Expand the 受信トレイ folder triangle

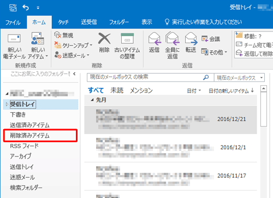click(x=7, y=104)
